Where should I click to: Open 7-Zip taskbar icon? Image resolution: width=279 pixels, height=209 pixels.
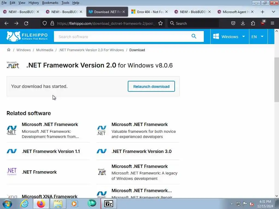(x=109, y=204)
